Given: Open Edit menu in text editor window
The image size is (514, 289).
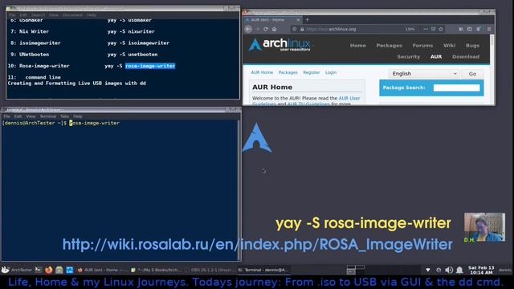Looking at the screenshot, I should point(23,14).
